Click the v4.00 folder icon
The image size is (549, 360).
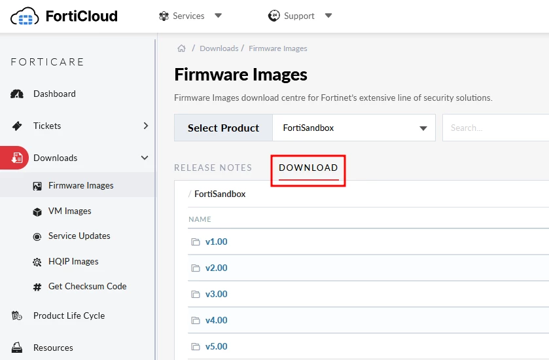(x=196, y=321)
